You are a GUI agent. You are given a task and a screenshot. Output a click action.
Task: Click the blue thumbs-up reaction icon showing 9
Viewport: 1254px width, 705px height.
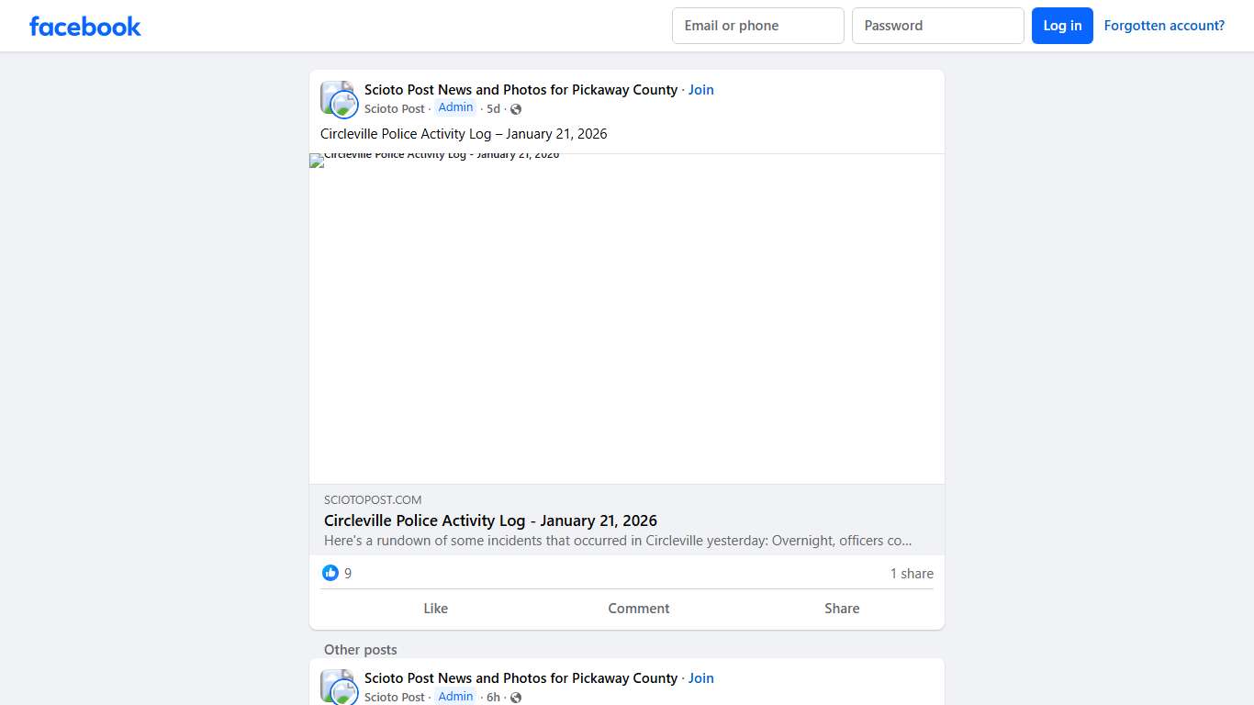tap(330, 573)
